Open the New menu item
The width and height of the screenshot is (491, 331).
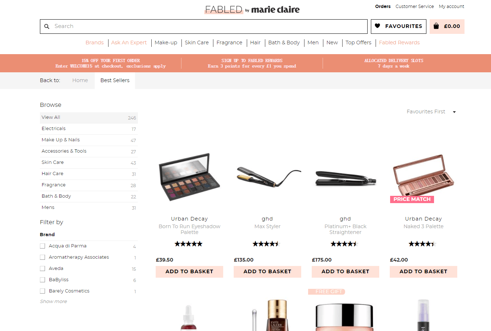tap(332, 43)
